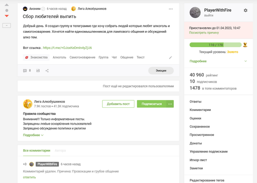
Task: Switch to the Автора comments tab
Action: [61, 151]
